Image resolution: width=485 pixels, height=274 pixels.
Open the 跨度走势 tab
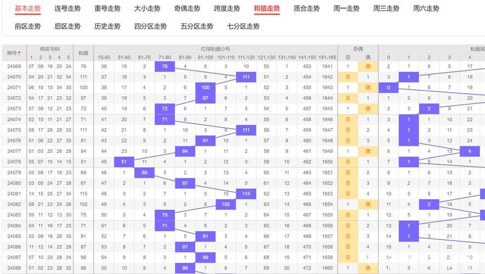(227, 9)
